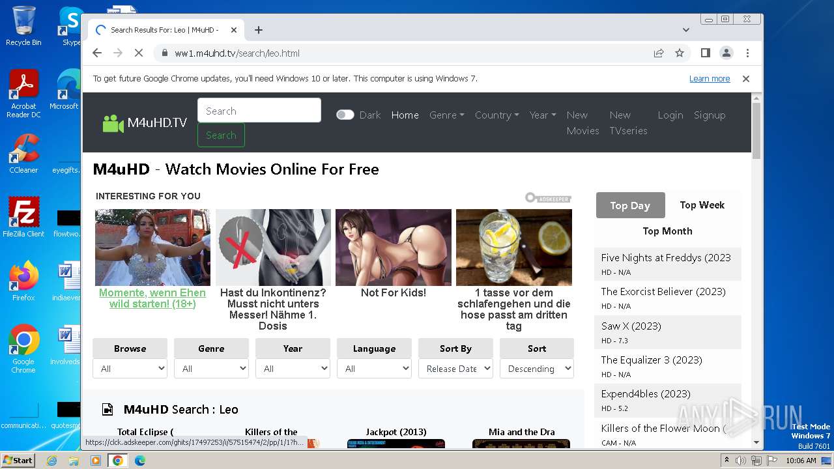Click the page vertical scrollbar thumb
The image size is (834, 469).
click(x=756, y=130)
